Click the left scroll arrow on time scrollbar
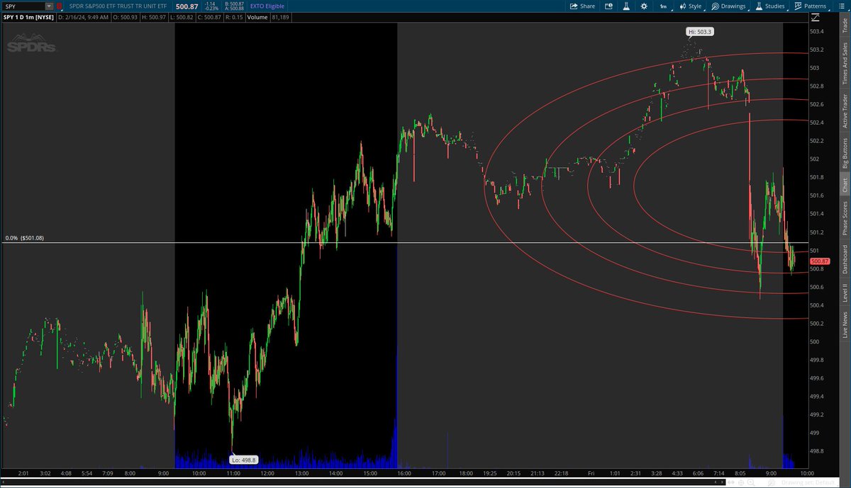Viewport: 851px width, 488px height. coord(716,482)
